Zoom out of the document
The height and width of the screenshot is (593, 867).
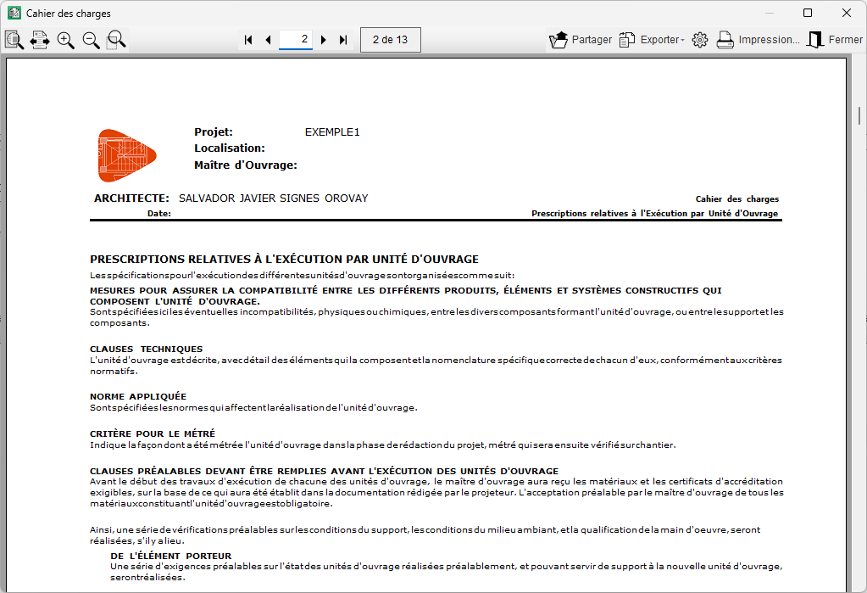click(91, 40)
